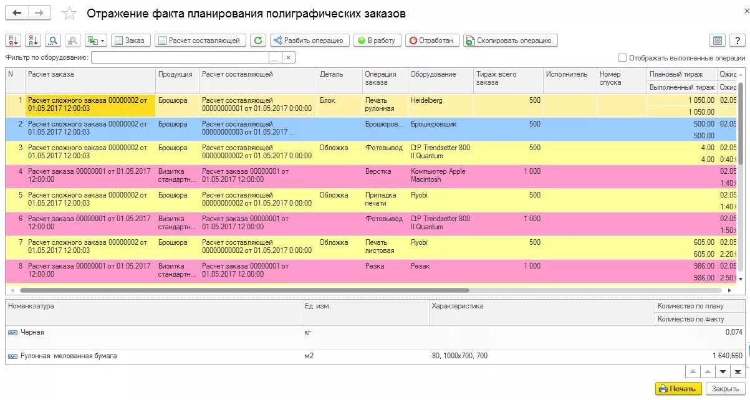Image resolution: width=750 pixels, height=400 pixels.
Task: Click the Оборудование column header
Action: 441,80
